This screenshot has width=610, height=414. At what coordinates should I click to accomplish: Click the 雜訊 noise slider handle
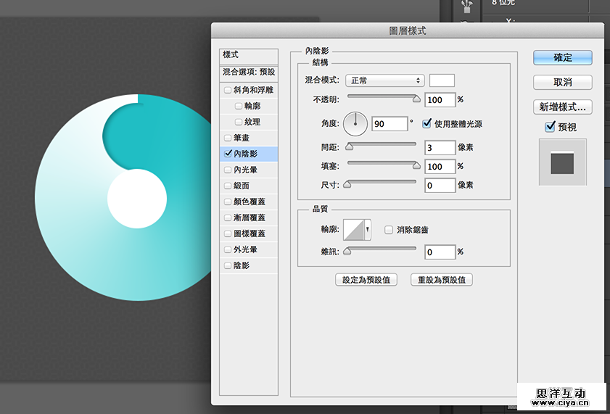347,252
